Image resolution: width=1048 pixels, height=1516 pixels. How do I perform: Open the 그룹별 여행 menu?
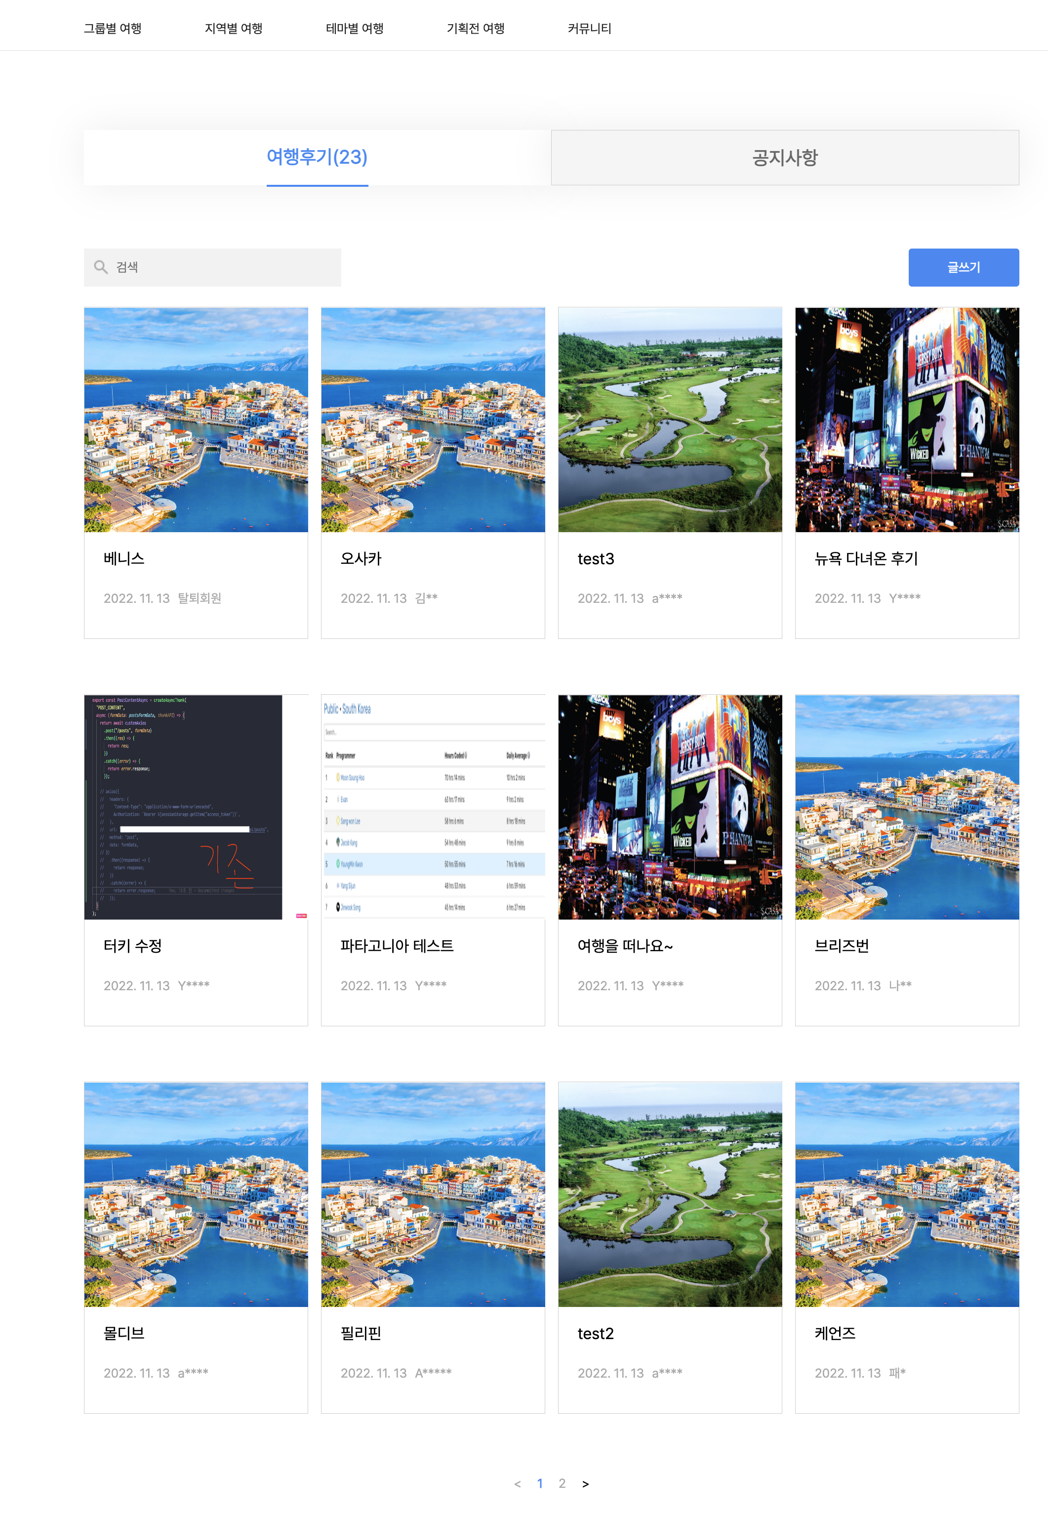(x=112, y=28)
